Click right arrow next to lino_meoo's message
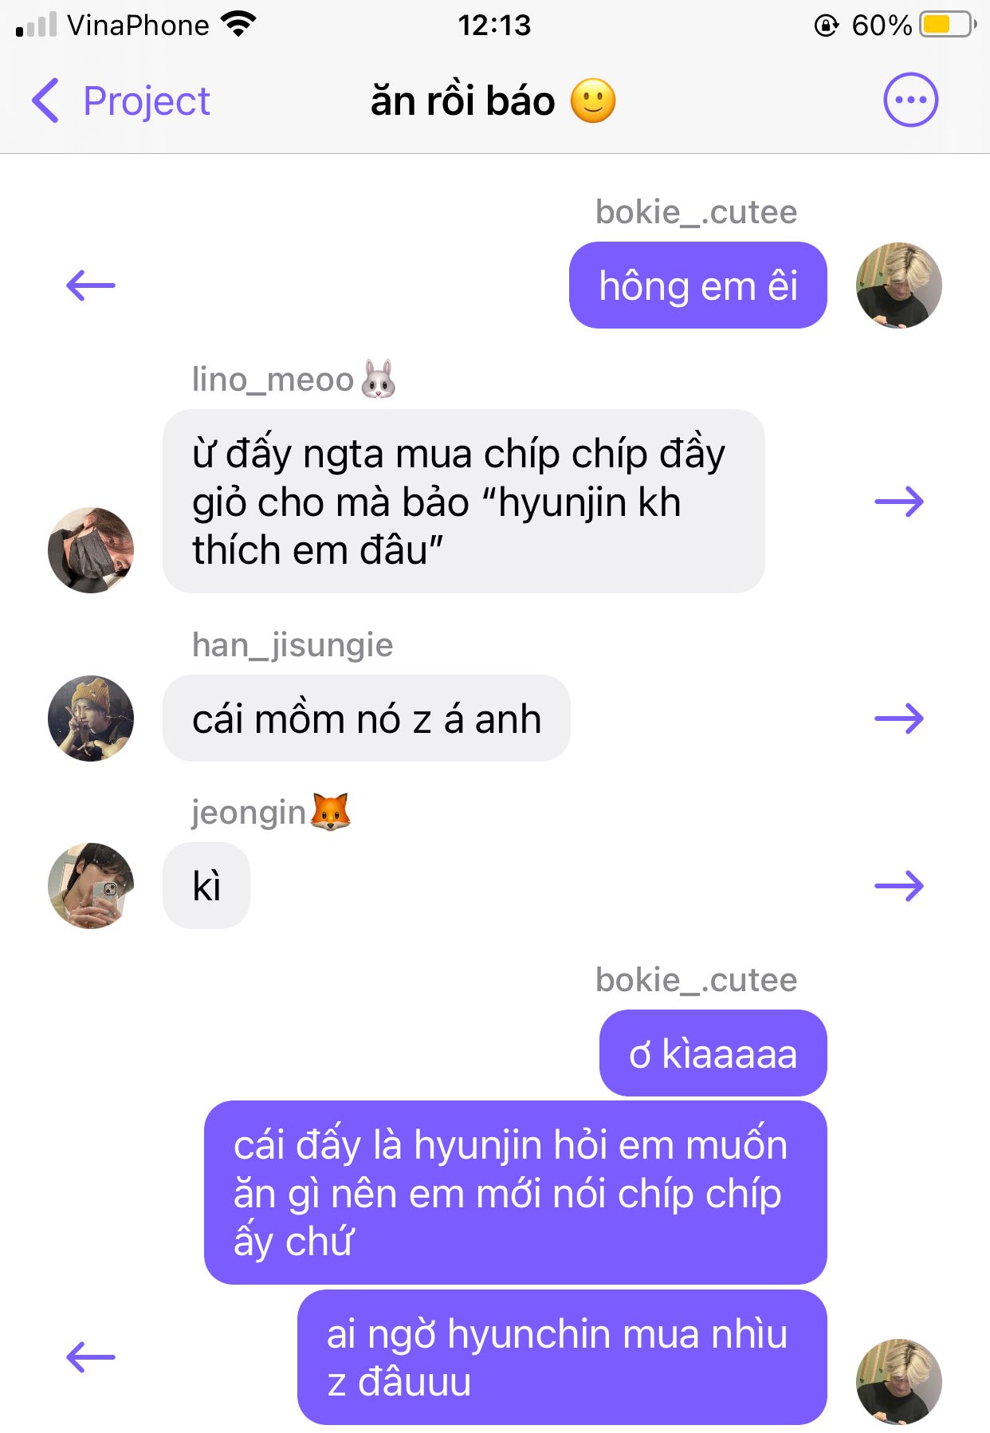 899,502
